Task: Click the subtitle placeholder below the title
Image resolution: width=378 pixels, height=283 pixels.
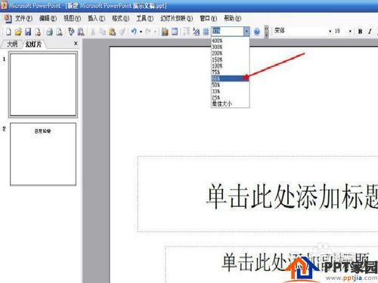Action: 271,265
